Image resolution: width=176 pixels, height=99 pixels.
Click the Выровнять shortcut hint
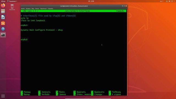coord(99,92)
